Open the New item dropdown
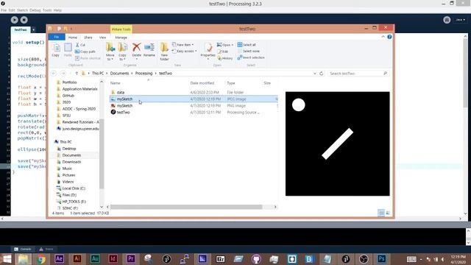Viewport: 471px width, 265px height. (x=183, y=45)
